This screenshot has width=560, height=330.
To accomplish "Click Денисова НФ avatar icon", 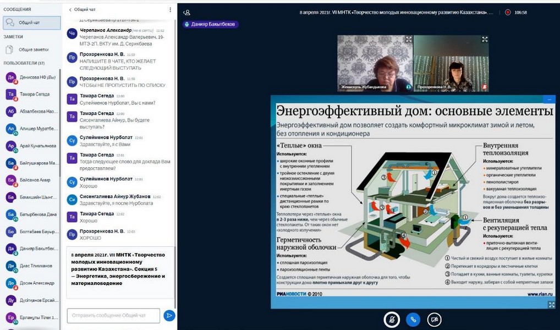I will coord(11,77).
